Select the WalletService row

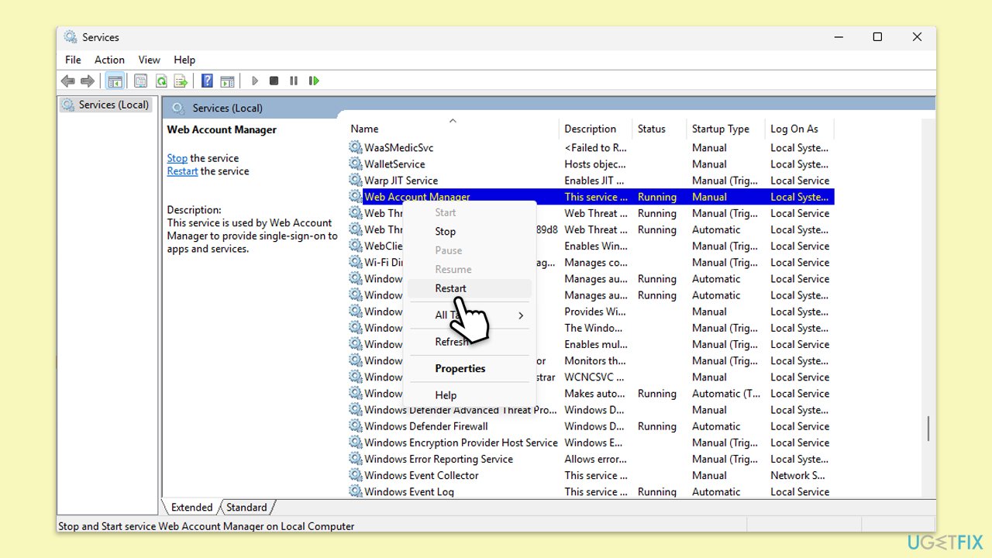591,164
